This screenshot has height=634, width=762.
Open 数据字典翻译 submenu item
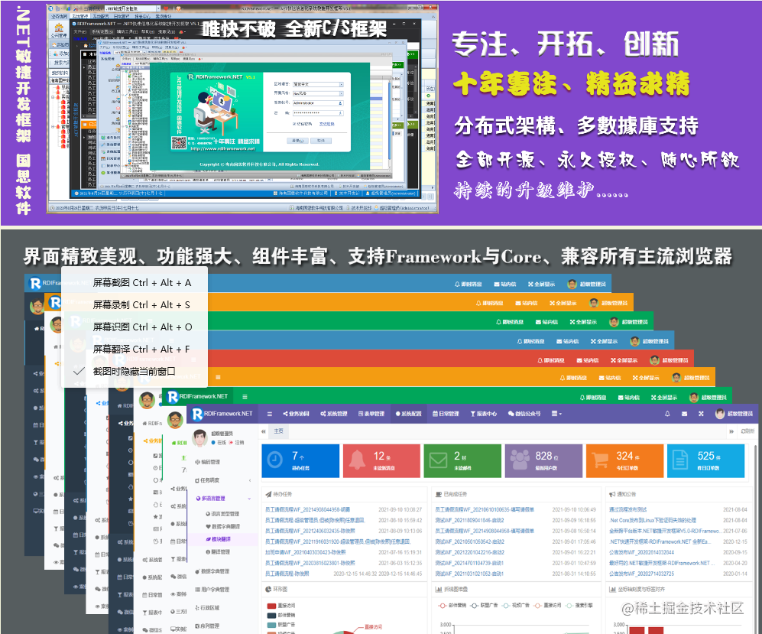pos(223,527)
